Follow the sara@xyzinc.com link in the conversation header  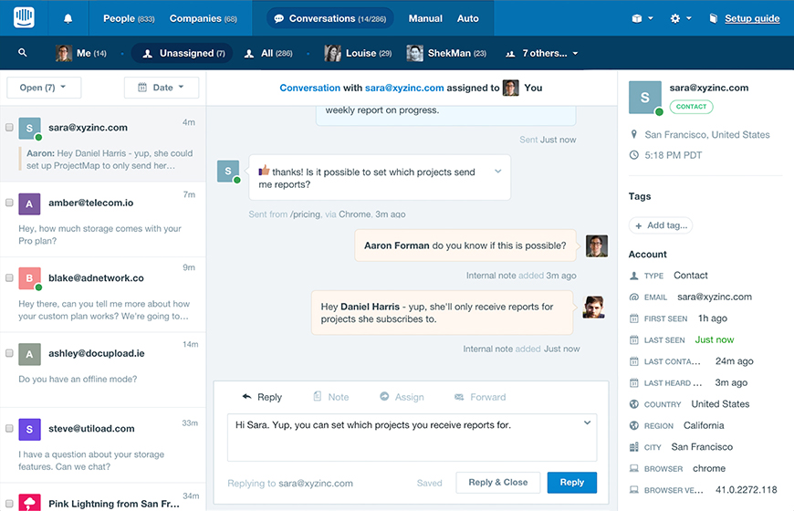click(404, 88)
